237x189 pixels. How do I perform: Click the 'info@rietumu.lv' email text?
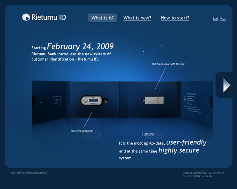pyautogui.click(x=203, y=176)
